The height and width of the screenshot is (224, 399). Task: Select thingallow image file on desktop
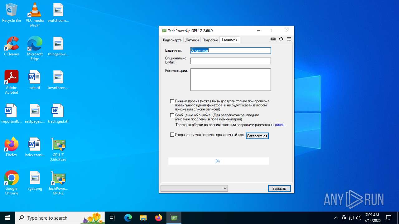point(58,46)
